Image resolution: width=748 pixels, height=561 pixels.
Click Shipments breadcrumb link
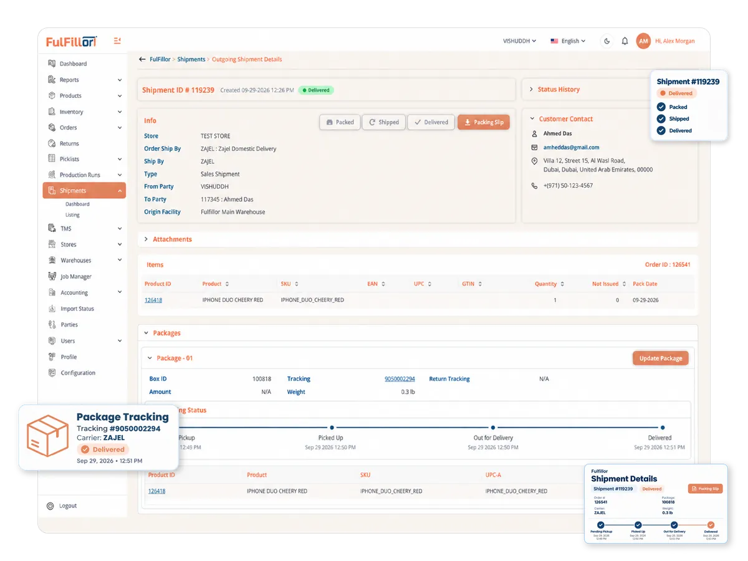click(x=191, y=59)
